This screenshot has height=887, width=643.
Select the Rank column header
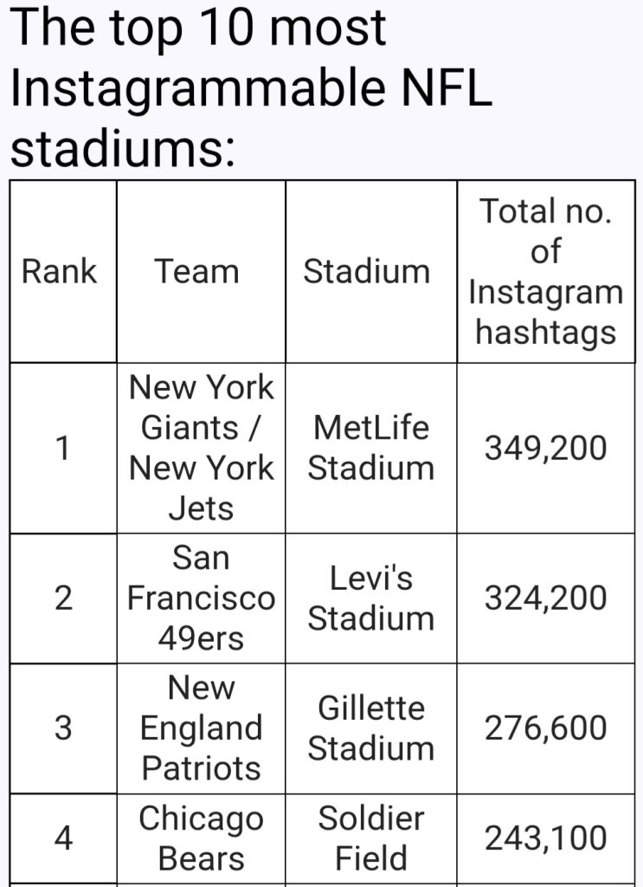click(60, 271)
